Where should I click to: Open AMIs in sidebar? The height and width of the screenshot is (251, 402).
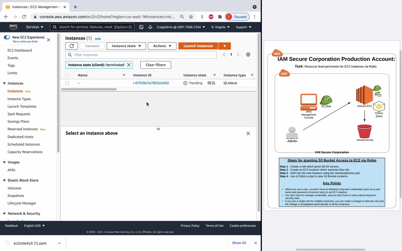point(11,170)
